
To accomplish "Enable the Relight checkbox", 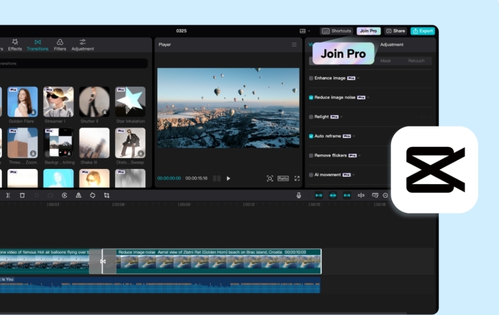I will (311, 117).
